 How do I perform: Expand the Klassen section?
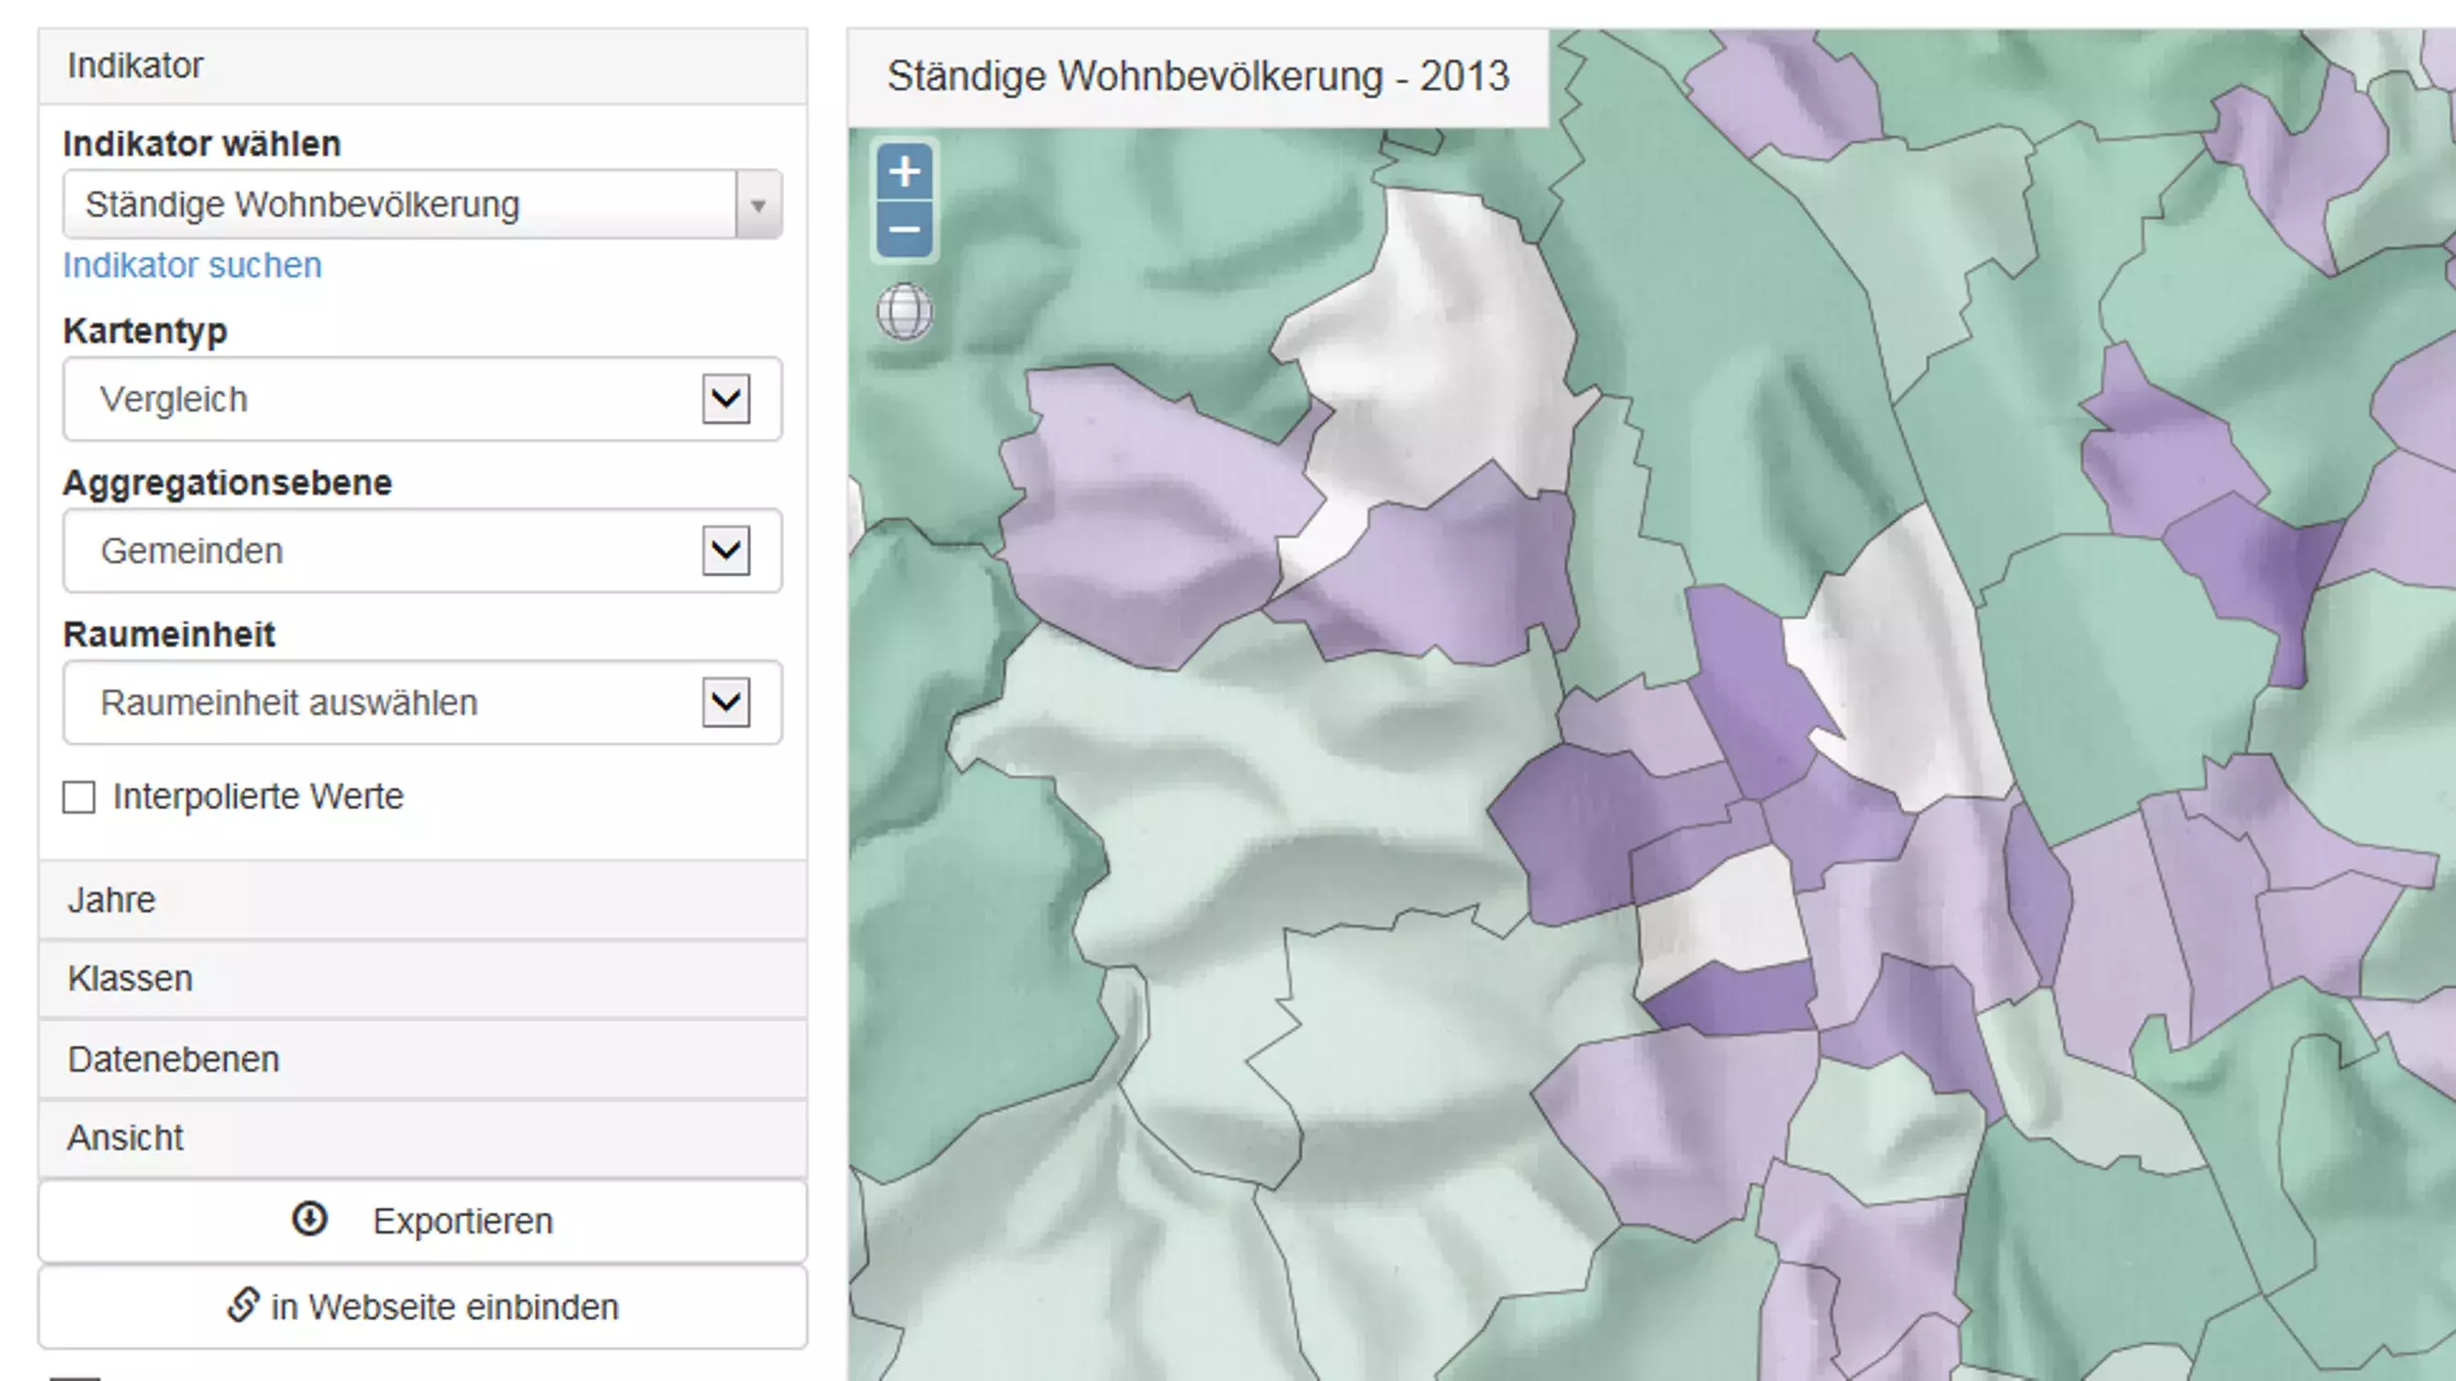click(x=423, y=979)
